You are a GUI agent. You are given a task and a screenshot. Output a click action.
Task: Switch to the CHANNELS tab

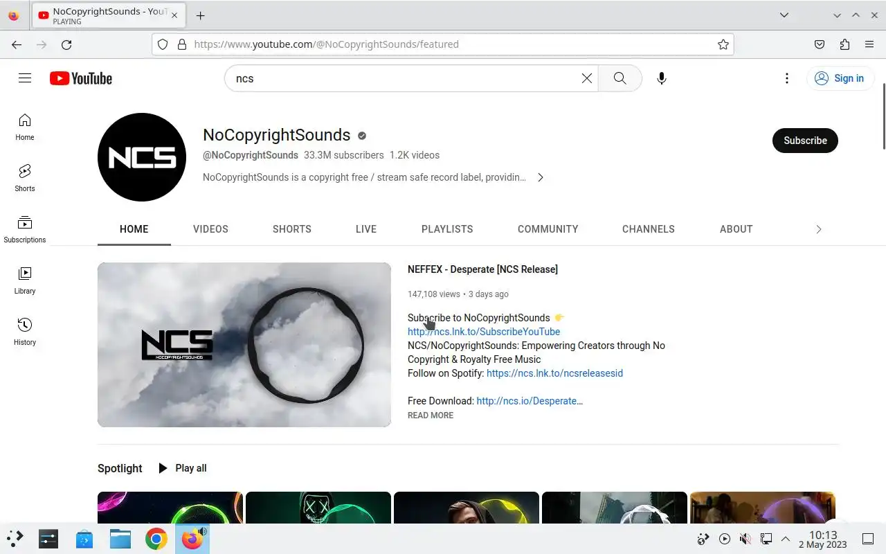coord(649,229)
